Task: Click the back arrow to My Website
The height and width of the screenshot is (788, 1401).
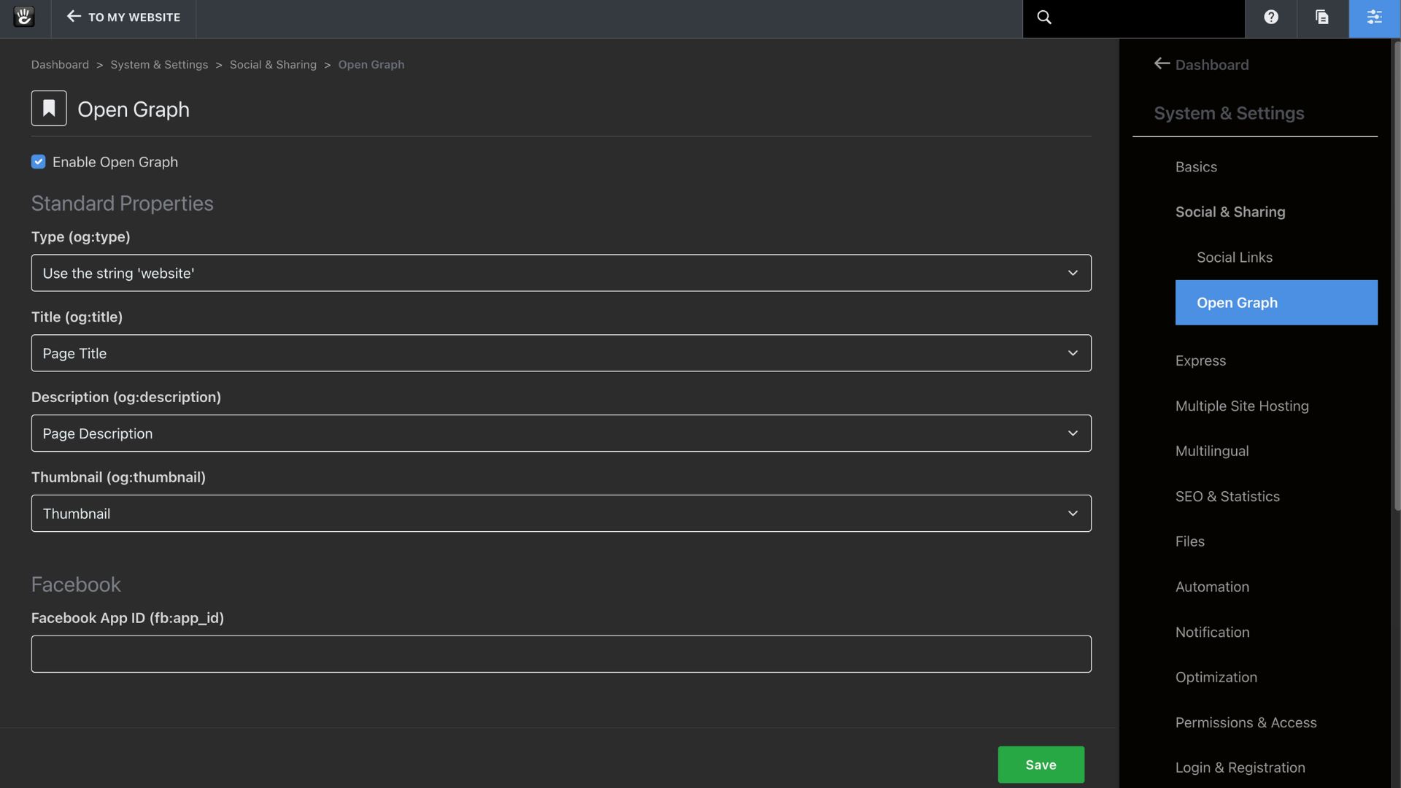Action: tap(74, 16)
